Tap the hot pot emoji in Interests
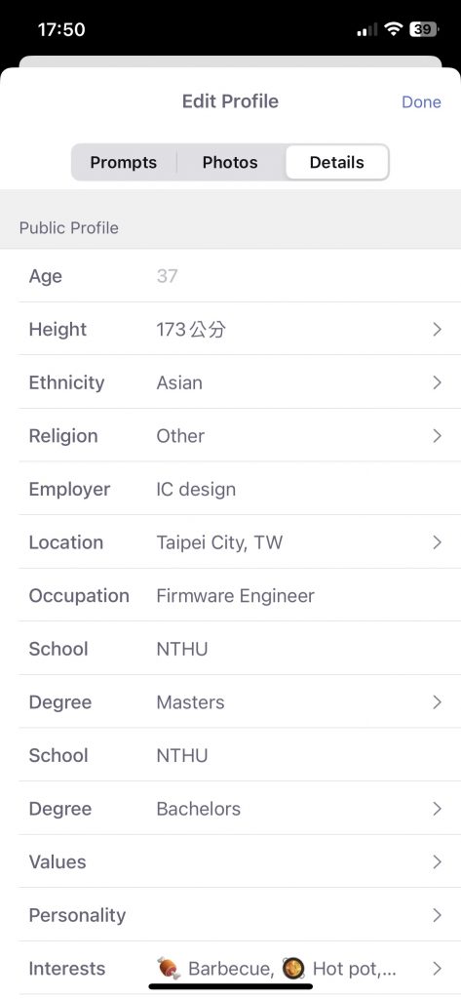The width and height of the screenshot is (461, 999). [x=293, y=969]
